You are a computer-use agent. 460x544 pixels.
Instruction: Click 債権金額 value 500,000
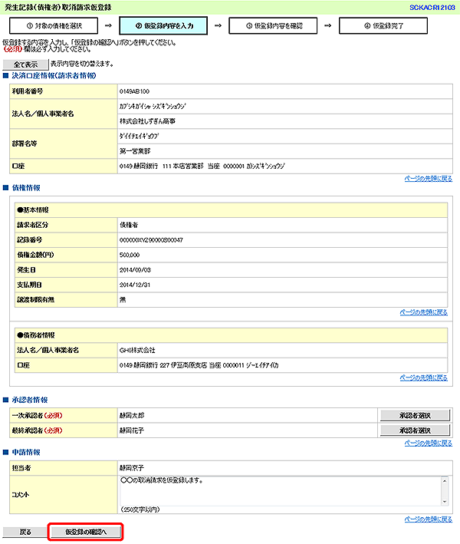point(130,255)
